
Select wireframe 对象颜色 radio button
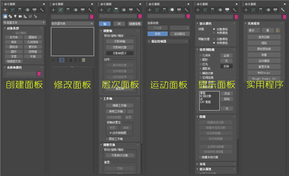[214, 29]
